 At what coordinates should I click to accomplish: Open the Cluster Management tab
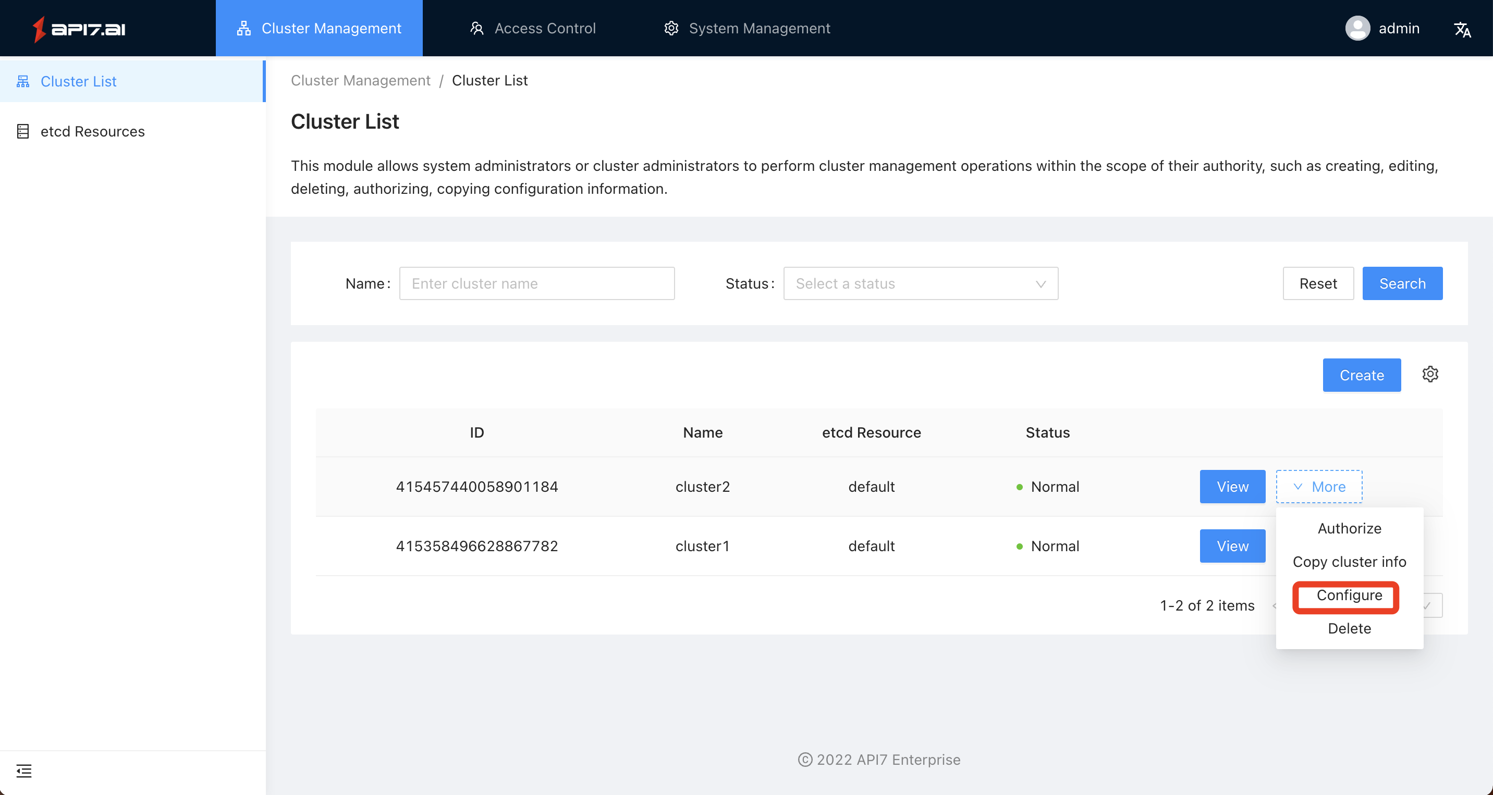click(x=319, y=28)
